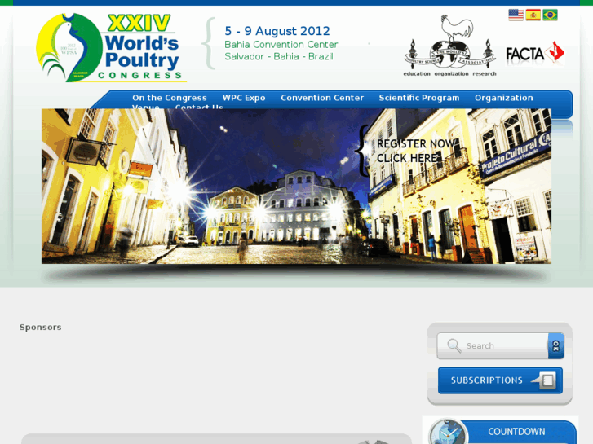
Task: Switch language using the Brazil flag icon
Action: pos(550,15)
